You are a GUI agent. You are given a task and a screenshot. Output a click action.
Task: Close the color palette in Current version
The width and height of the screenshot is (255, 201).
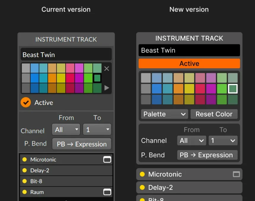(x=106, y=69)
